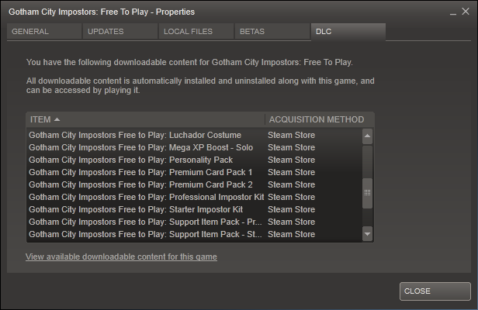The image size is (478, 310).
Task: Go to the LOCAL FILES tab
Action: coord(196,31)
